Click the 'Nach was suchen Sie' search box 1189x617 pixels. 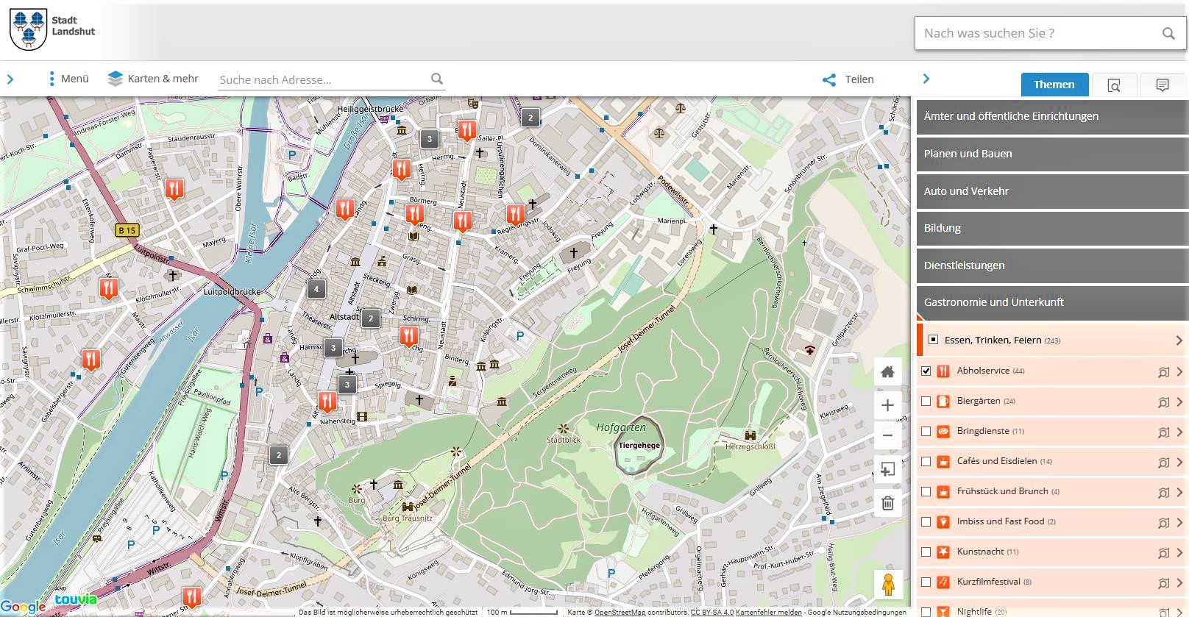click(1036, 33)
